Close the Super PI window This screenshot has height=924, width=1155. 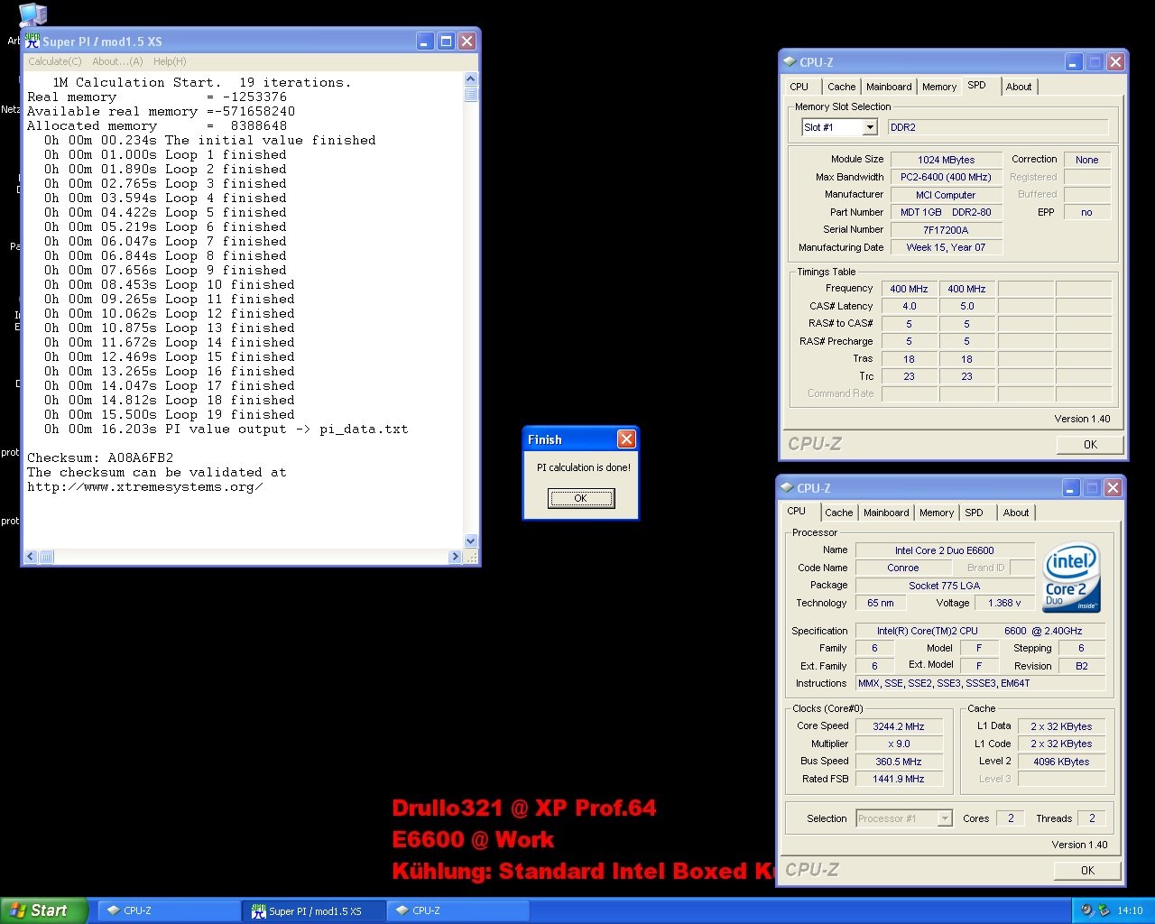coord(467,42)
